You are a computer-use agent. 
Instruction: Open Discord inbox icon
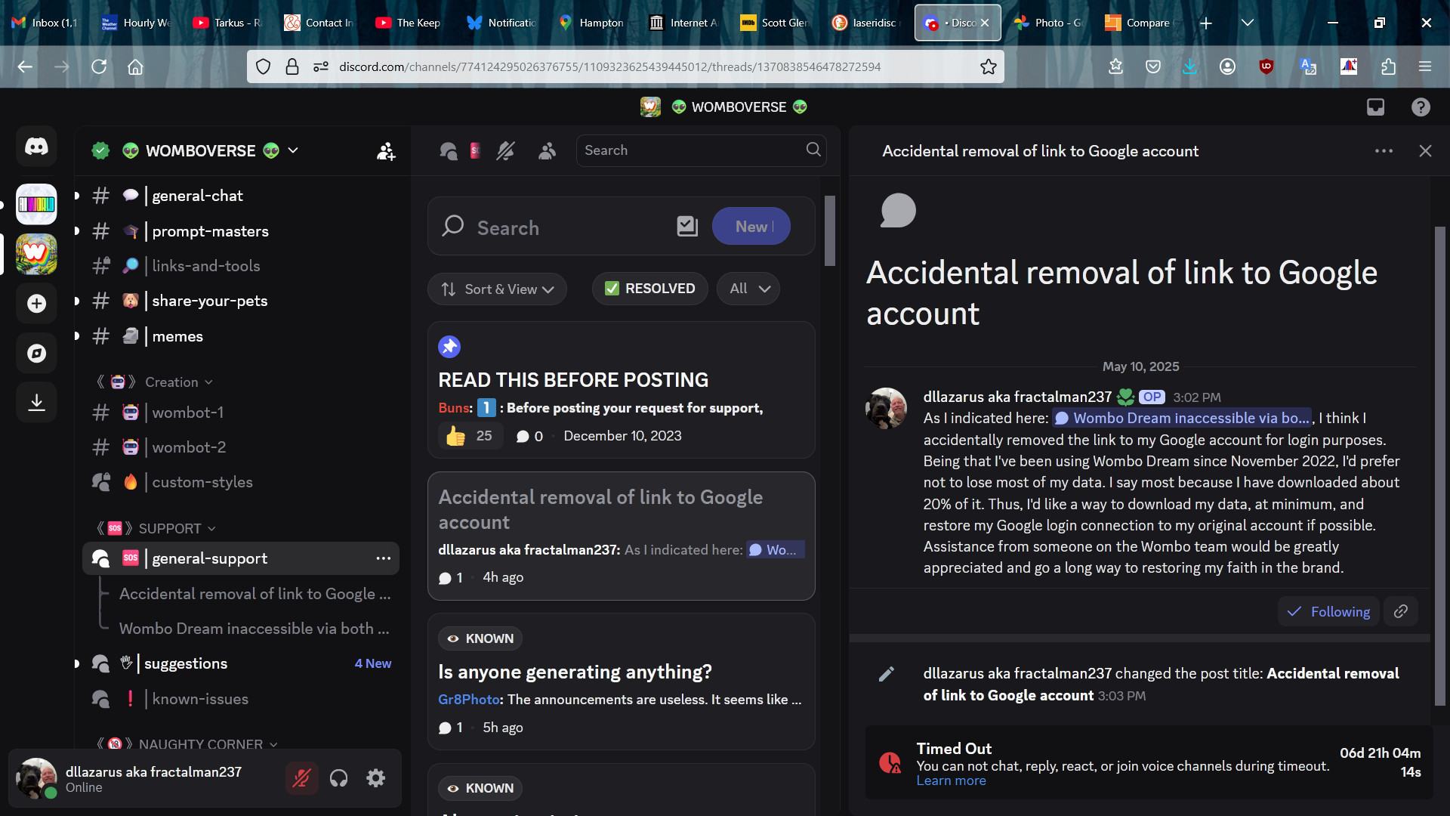[x=1375, y=107]
